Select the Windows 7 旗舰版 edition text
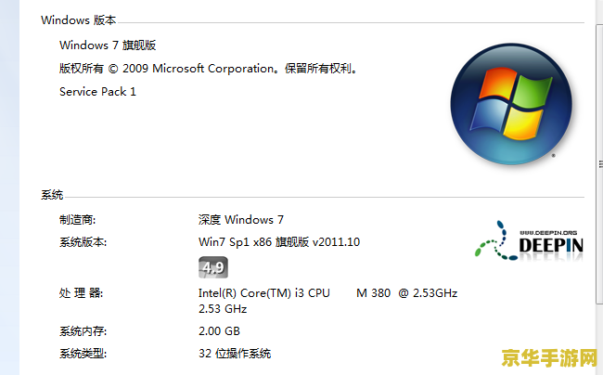Viewport: 603px width, 375px height. click(x=108, y=45)
